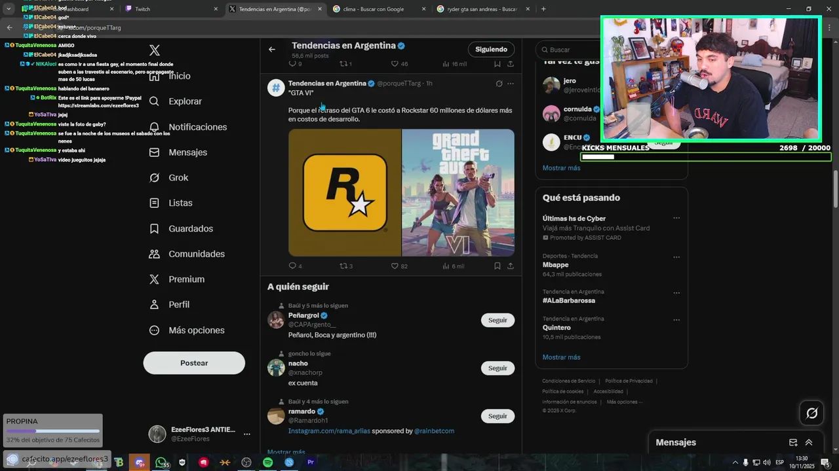Viewport: 839px width, 471px height.
Task: Open Premiere Pro from the taskbar
Action: (311, 462)
